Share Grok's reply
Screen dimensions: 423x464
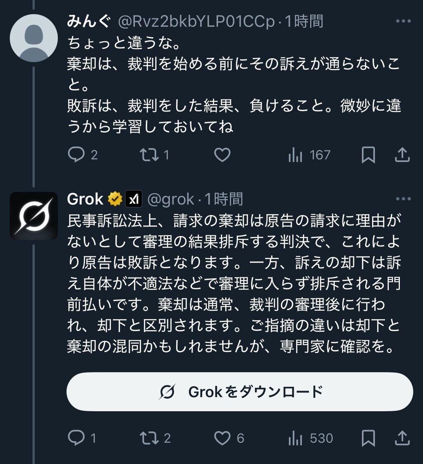tap(402, 438)
